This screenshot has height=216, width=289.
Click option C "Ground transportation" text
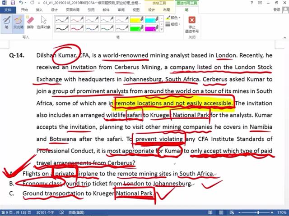(53, 193)
